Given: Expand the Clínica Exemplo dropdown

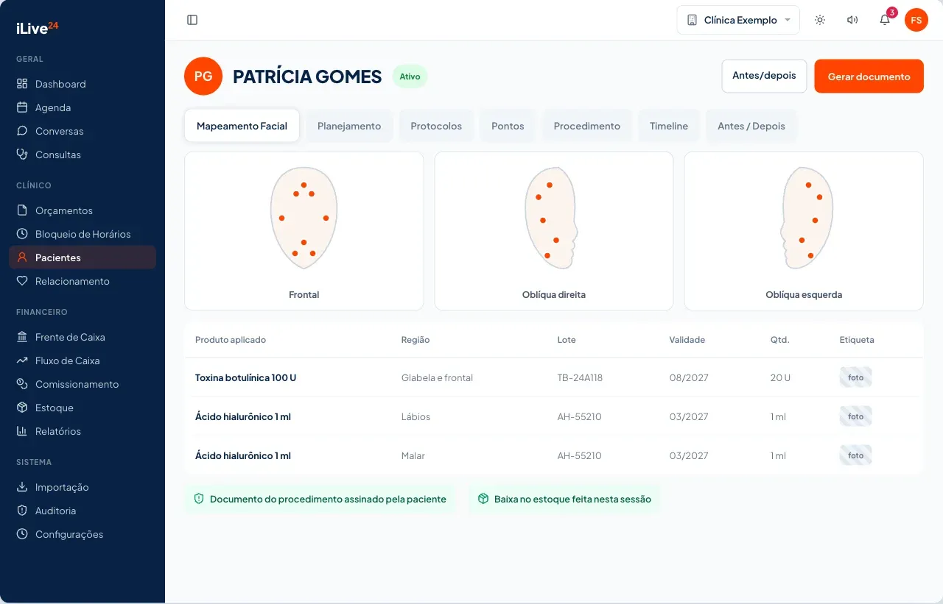Looking at the screenshot, I should point(738,20).
